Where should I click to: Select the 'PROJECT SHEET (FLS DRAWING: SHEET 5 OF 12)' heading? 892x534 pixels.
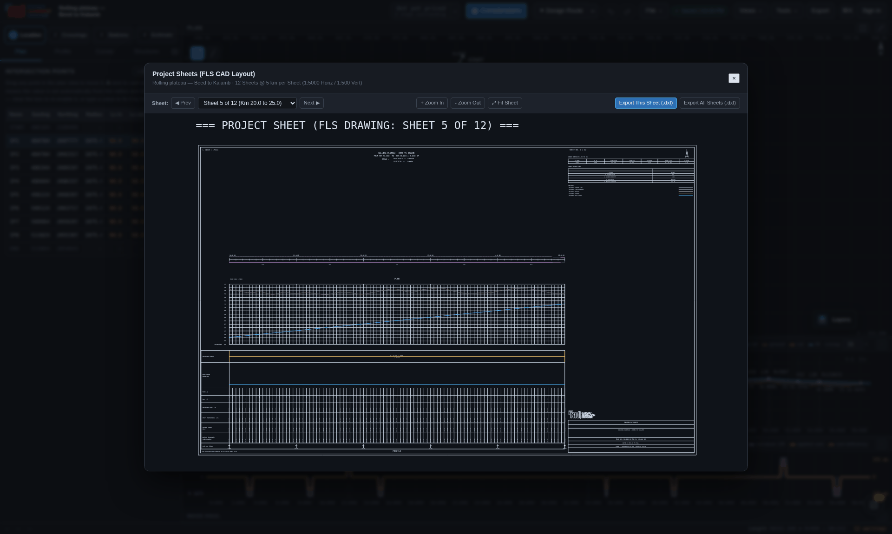357,126
